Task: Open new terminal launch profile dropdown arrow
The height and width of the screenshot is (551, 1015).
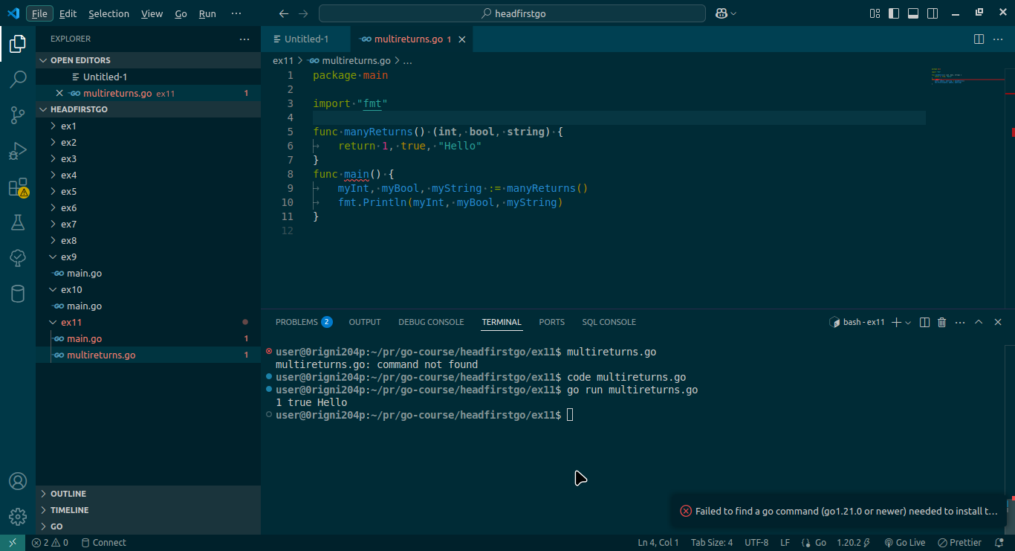Action: 909,323
